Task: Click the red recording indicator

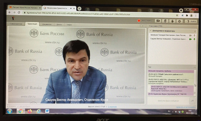Action: (139, 21)
